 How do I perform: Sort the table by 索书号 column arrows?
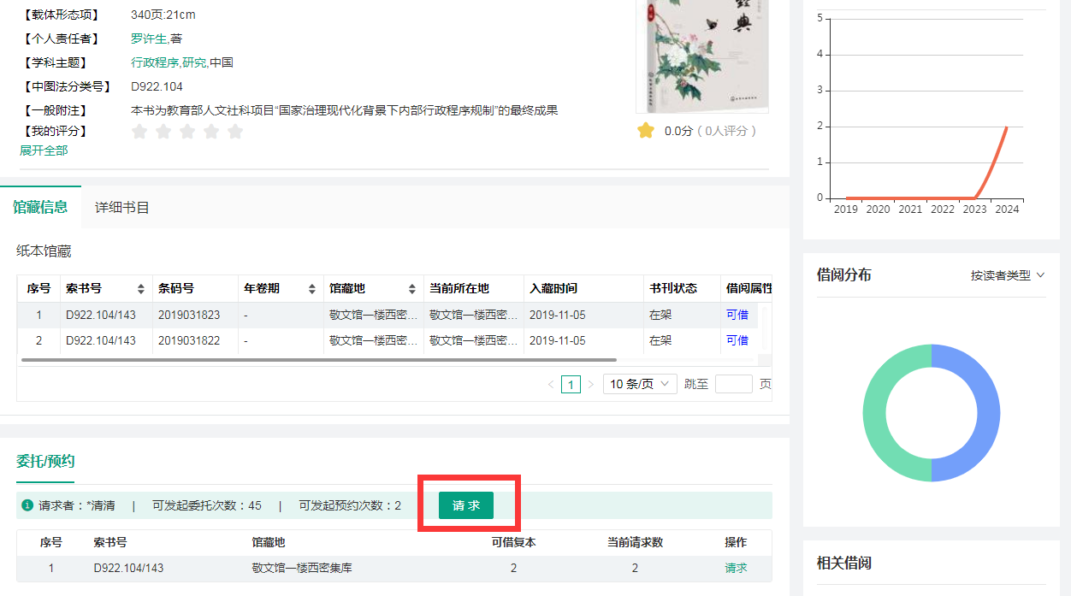141,289
